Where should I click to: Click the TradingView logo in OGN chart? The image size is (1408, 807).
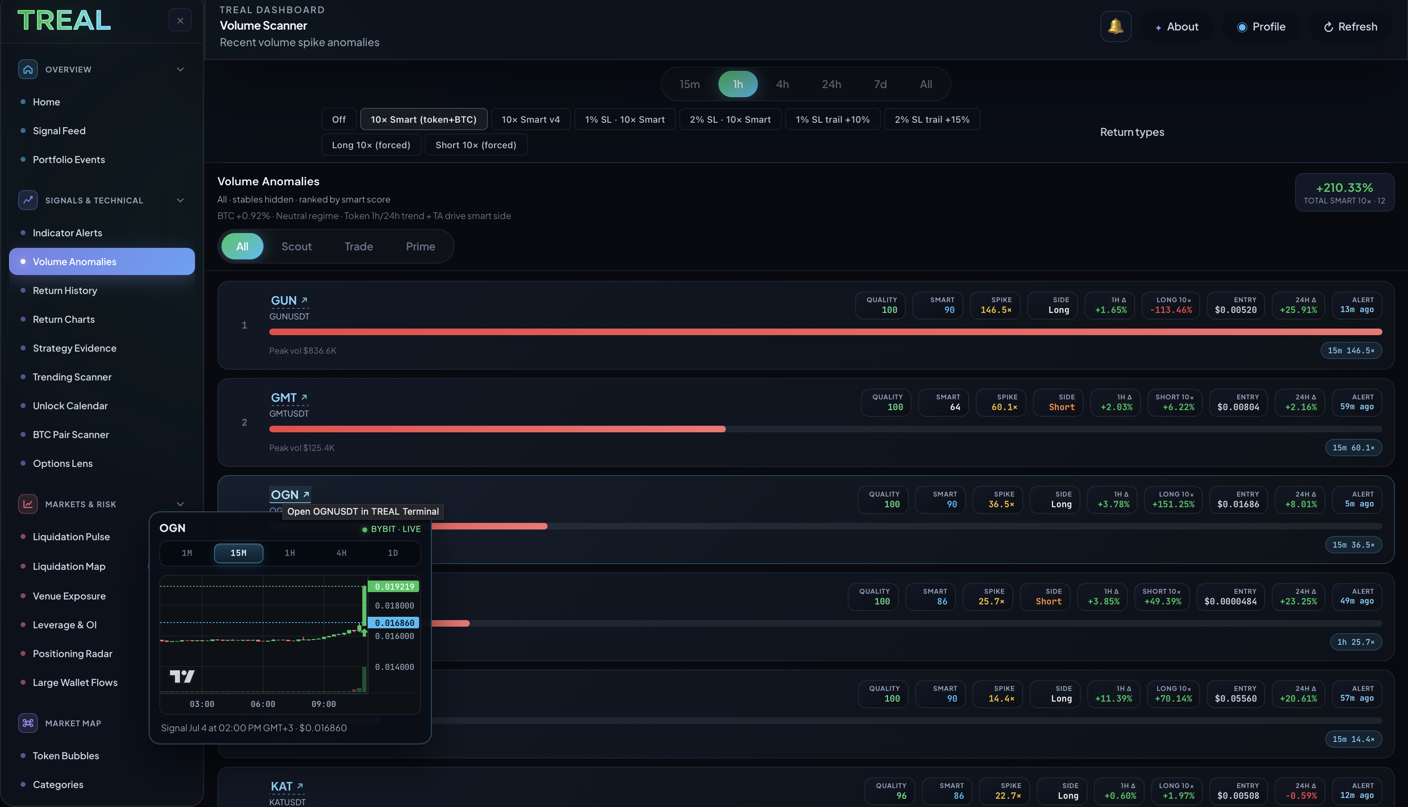coord(182,676)
